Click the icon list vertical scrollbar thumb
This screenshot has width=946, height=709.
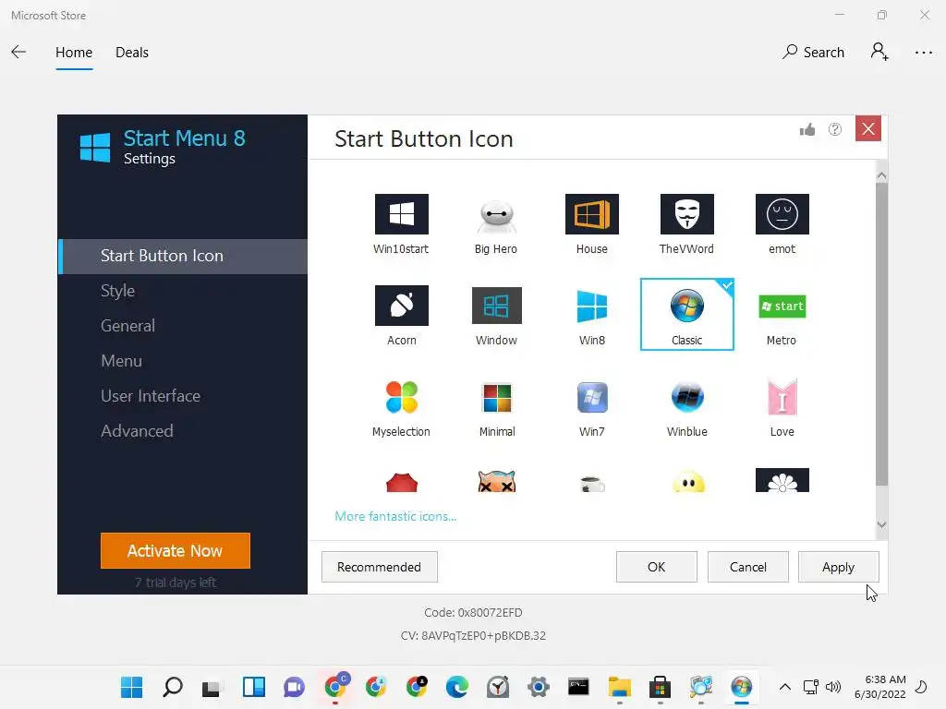881,334
